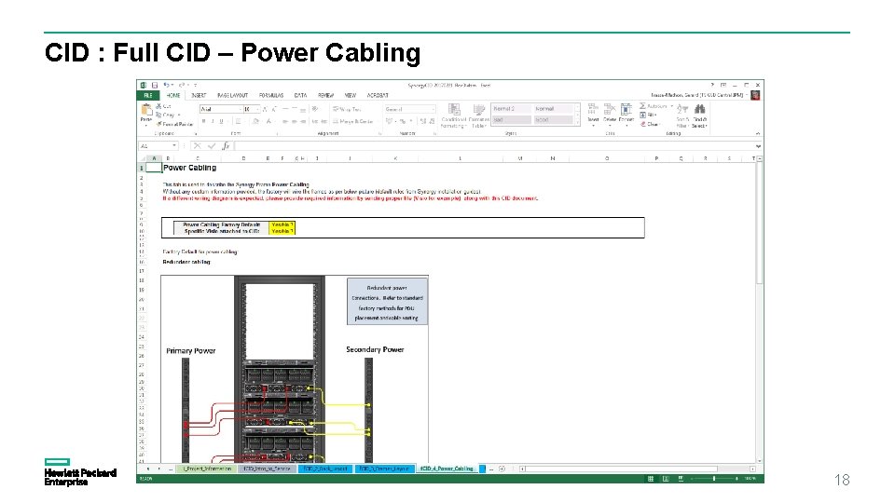Viewport: 895px width, 503px height.
Task: Click the Redo arrow icon
Action: coord(182,85)
